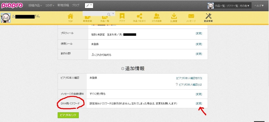This screenshot has height=122, width=269.
Task: Click the plus icon beside 追加情報
Action: [x=122, y=69]
